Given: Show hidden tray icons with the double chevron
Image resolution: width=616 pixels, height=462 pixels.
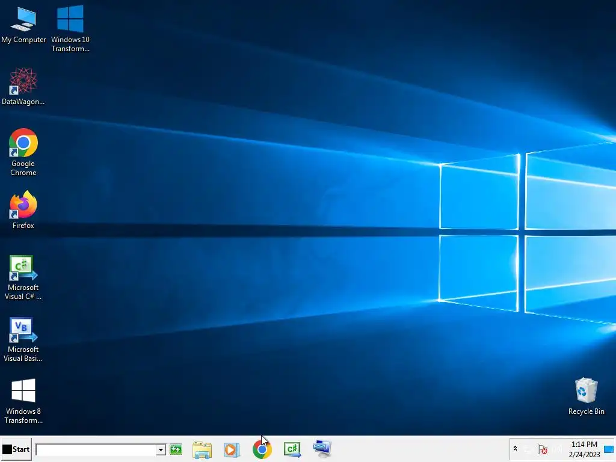Looking at the screenshot, I should [515, 448].
